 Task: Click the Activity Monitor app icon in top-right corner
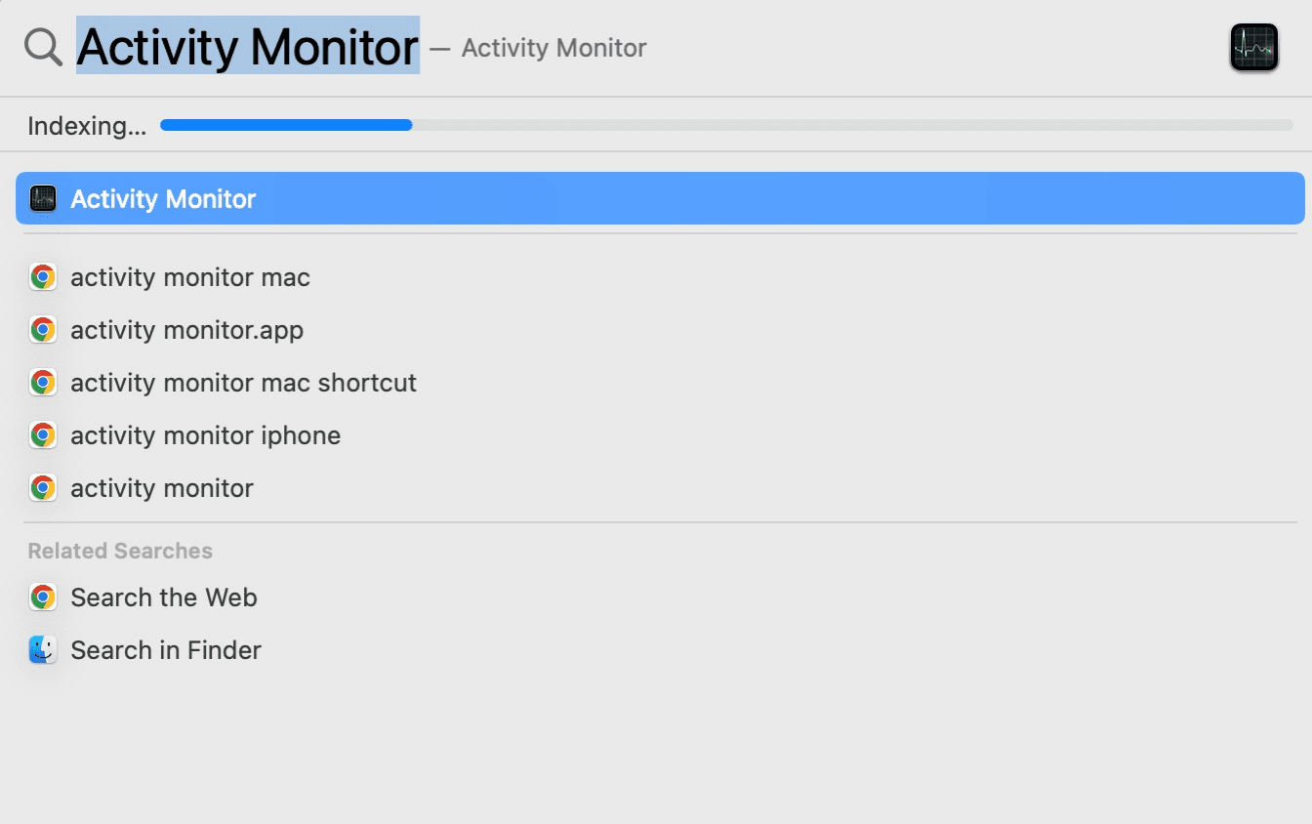coord(1253,46)
